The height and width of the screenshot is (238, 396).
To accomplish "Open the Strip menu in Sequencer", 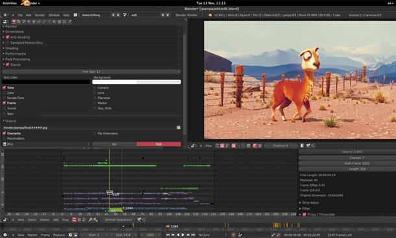I will pyautogui.click(x=65, y=220).
